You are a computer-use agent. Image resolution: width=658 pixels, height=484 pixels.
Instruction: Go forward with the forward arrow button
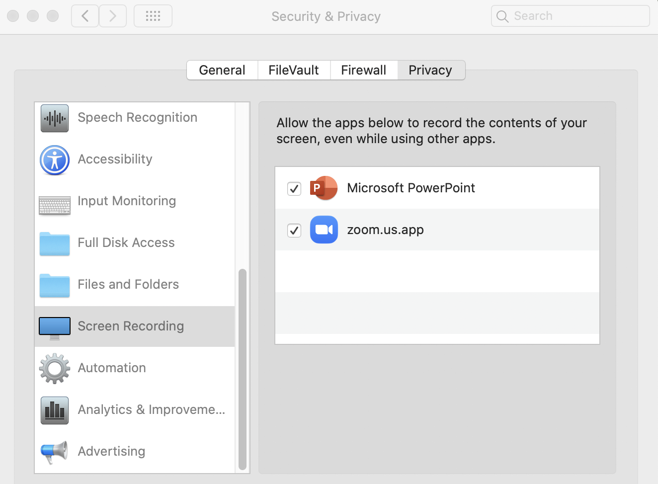(x=113, y=16)
